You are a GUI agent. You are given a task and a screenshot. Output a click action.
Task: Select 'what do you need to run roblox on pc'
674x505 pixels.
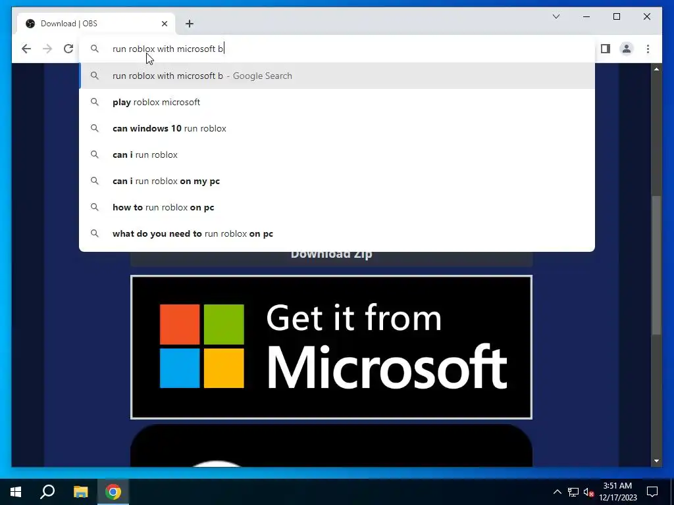pos(338,233)
